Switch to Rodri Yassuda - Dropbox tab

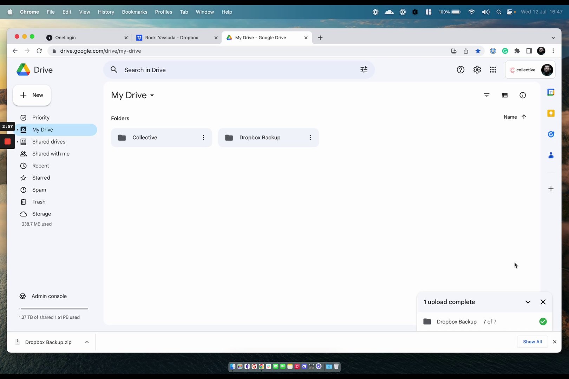coord(176,38)
